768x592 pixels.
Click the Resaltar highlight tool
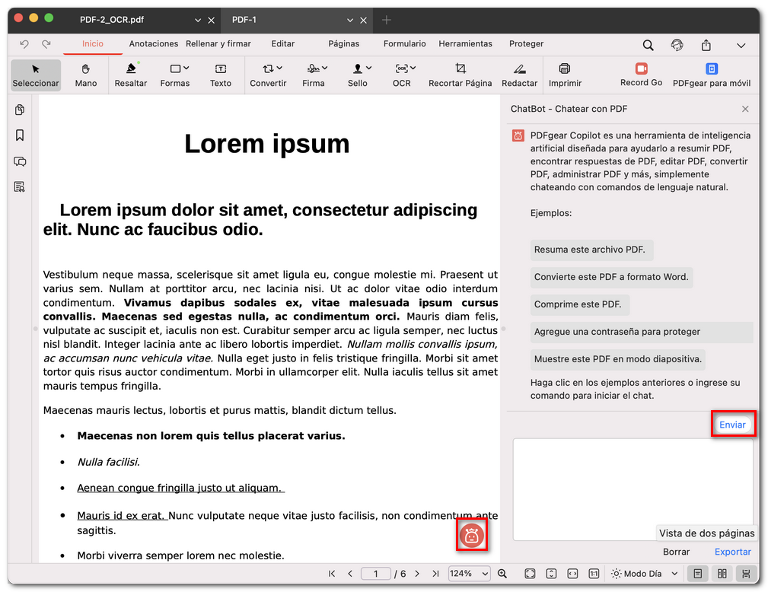(x=131, y=75)
